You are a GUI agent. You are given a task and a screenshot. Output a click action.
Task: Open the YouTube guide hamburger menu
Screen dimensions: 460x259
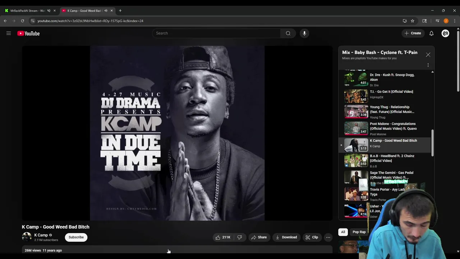pyautogui.click(x=9, y=33)
